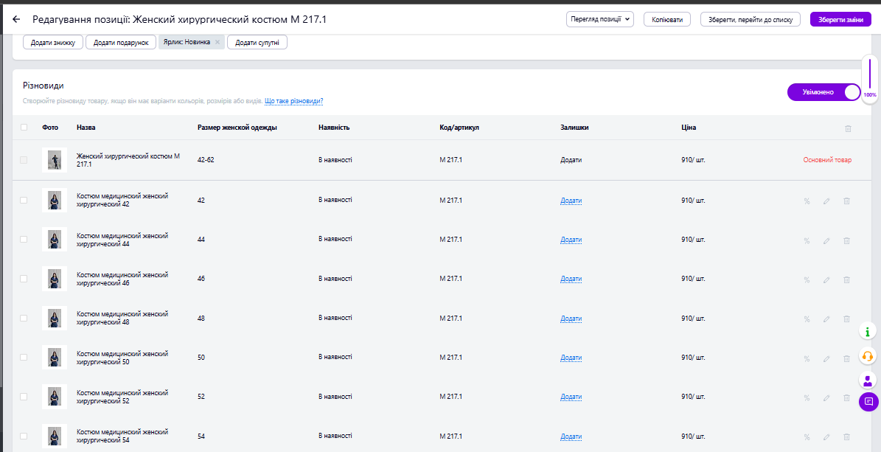Screen dimensions: 881x452
Task: Edit the size 42 variant with pencil icon
Action: tap(826, 201)
